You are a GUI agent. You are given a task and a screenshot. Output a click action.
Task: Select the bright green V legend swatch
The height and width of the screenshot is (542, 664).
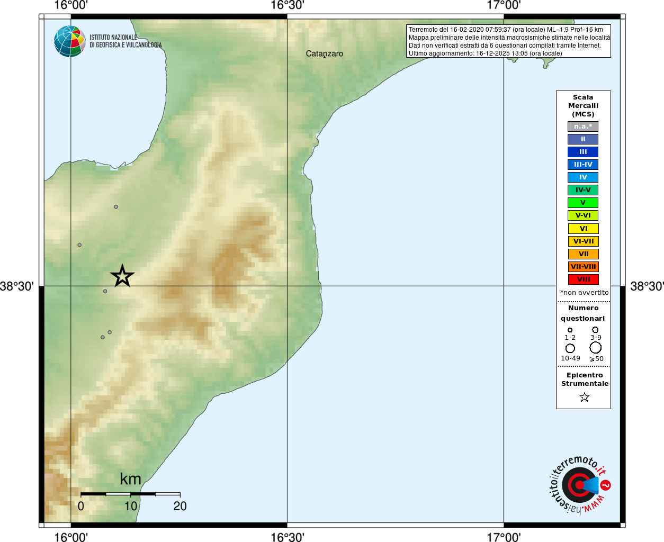583,203
